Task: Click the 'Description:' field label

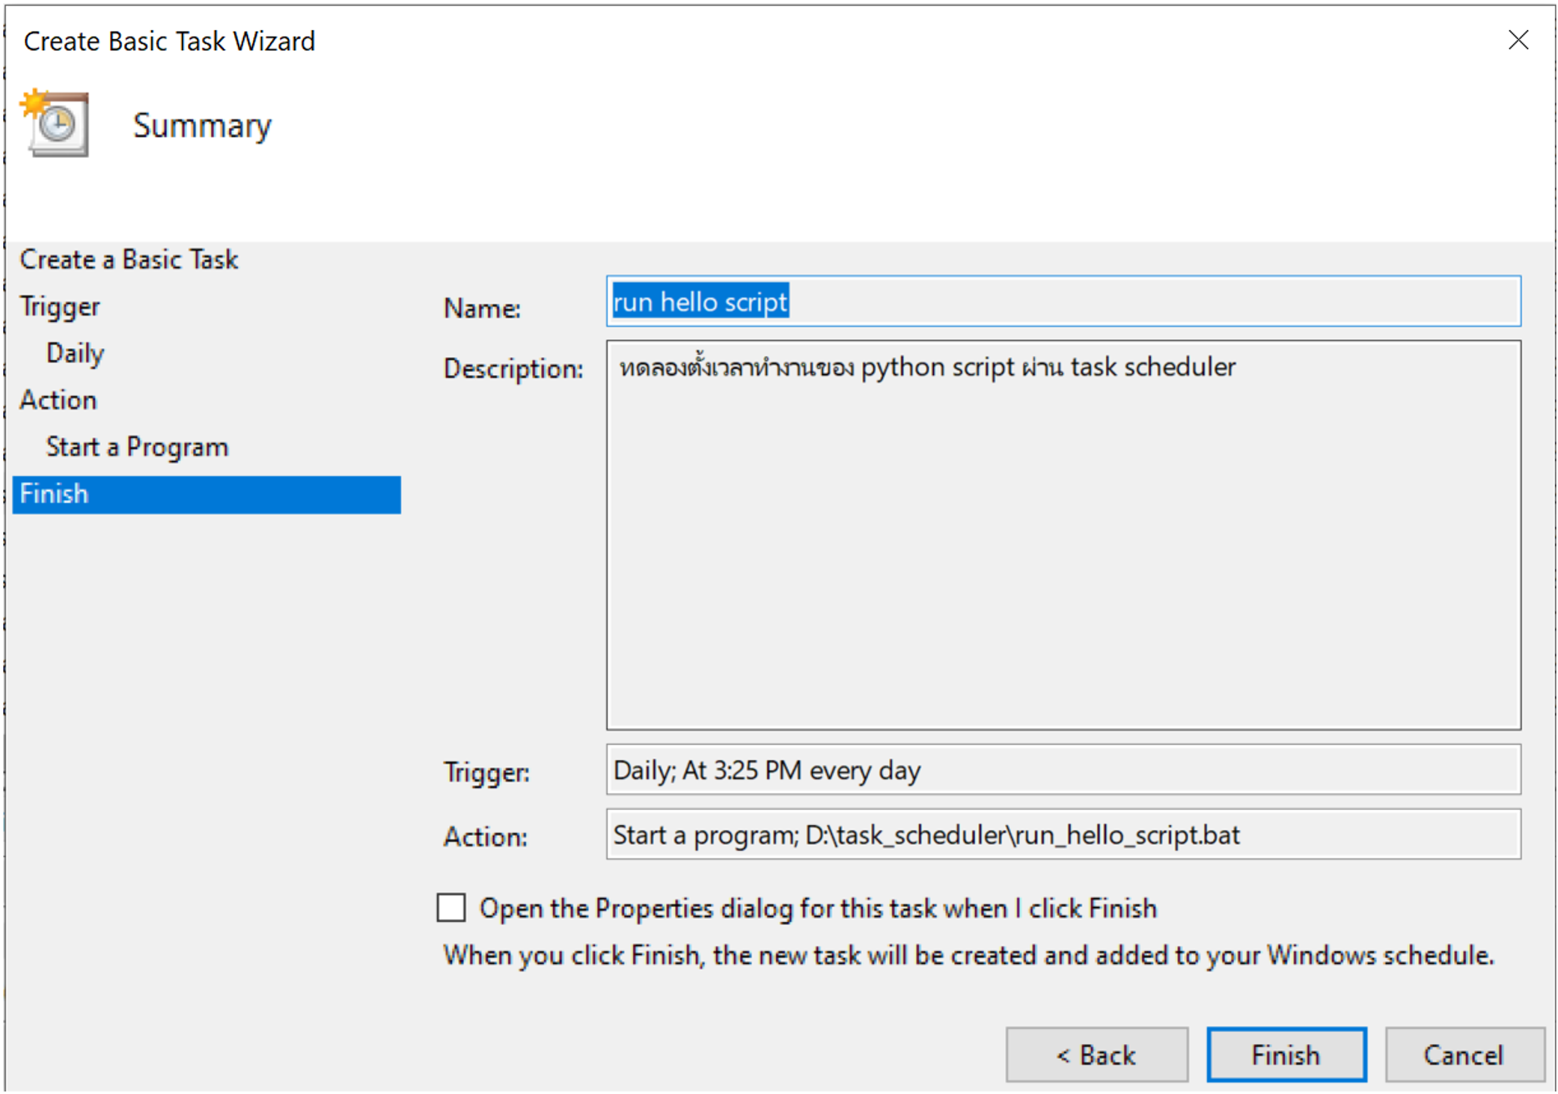Action: pyautogui.click(x=513, y=369)
